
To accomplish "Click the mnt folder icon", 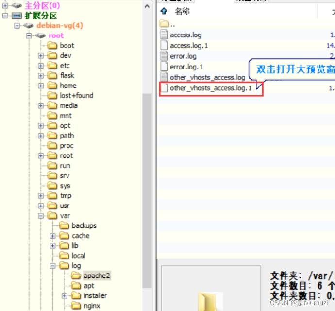I will (52, 116).
